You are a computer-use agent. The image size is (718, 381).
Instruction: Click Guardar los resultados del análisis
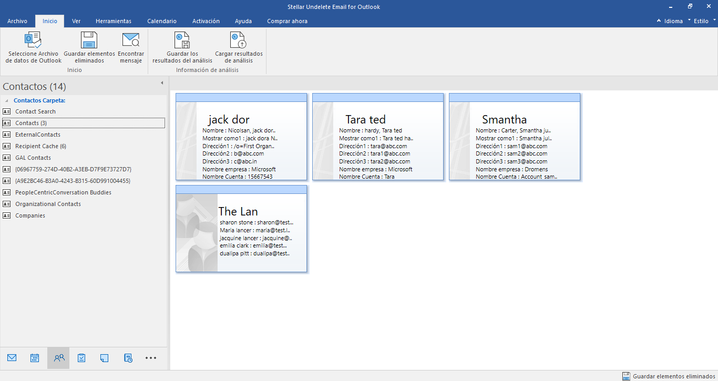point(182,47)
